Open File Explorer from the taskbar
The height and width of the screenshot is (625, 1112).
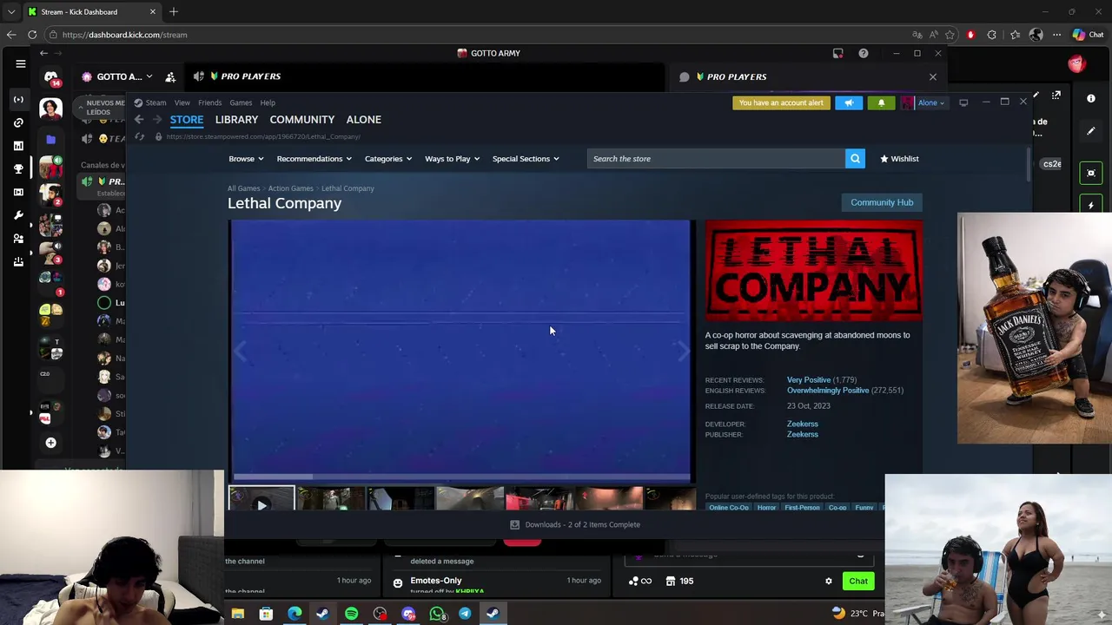[237, 614]
